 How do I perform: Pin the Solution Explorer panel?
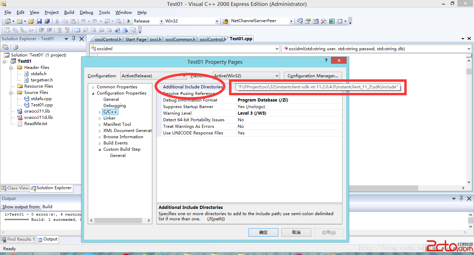(74, 39)
